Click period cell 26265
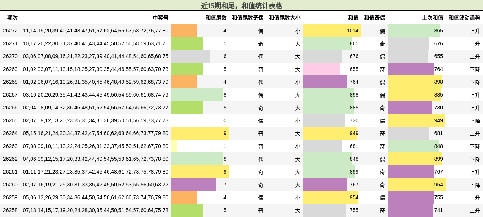 tap(10, 120)
